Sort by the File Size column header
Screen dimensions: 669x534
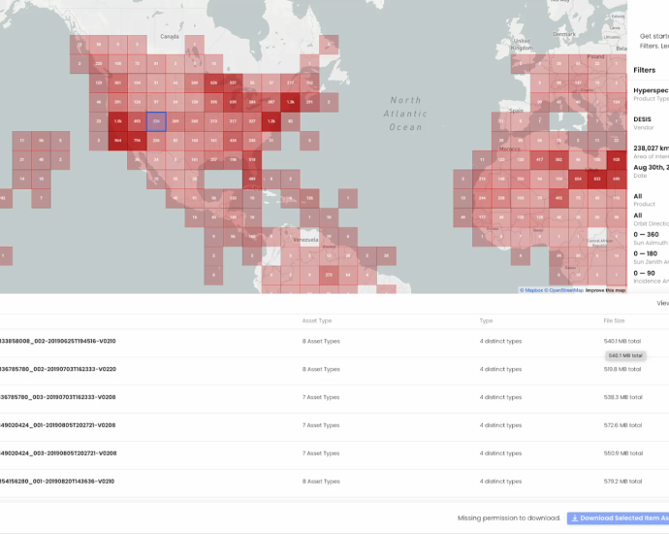click(614, 320)
